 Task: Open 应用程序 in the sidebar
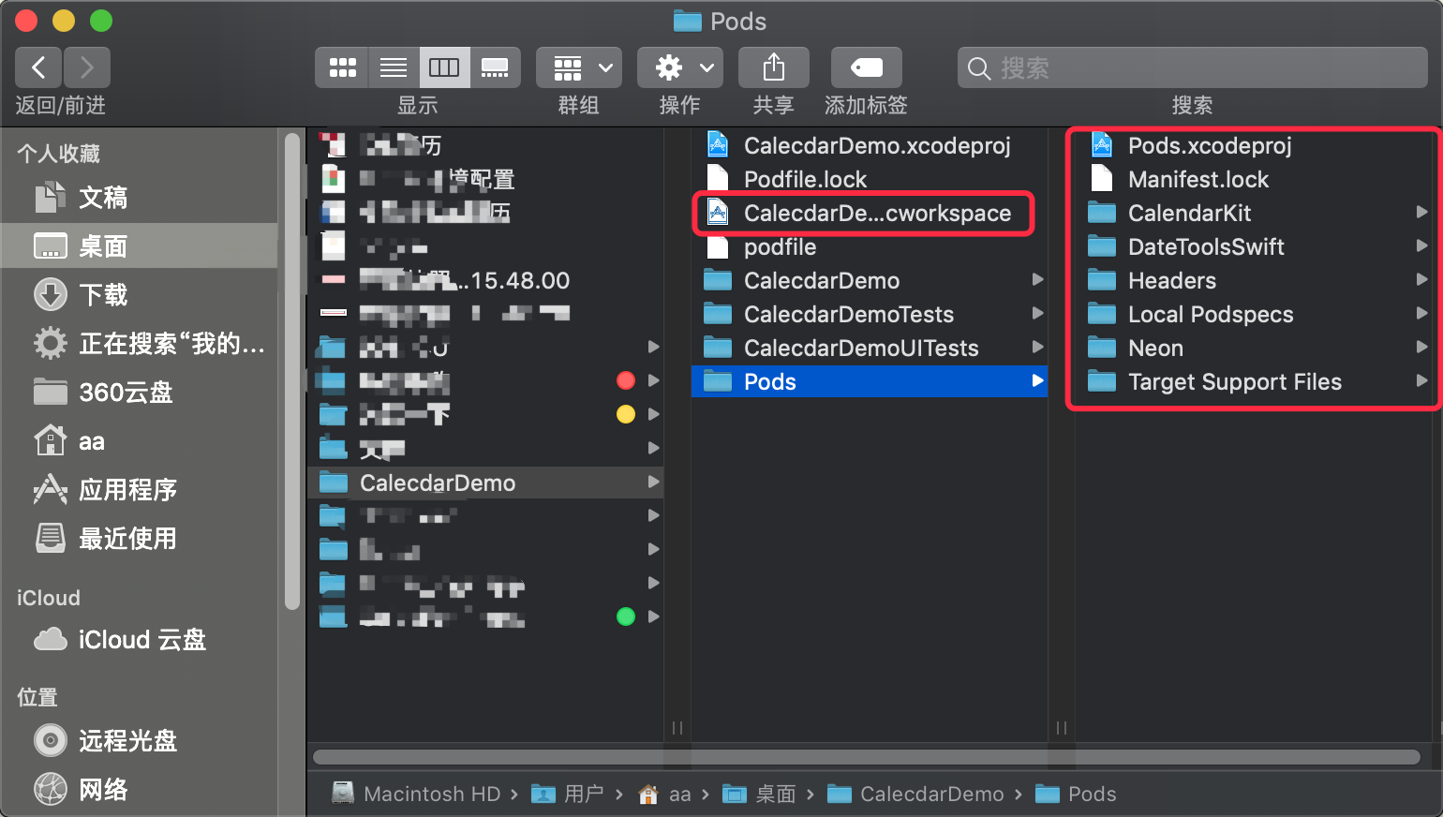click(141, 490)
